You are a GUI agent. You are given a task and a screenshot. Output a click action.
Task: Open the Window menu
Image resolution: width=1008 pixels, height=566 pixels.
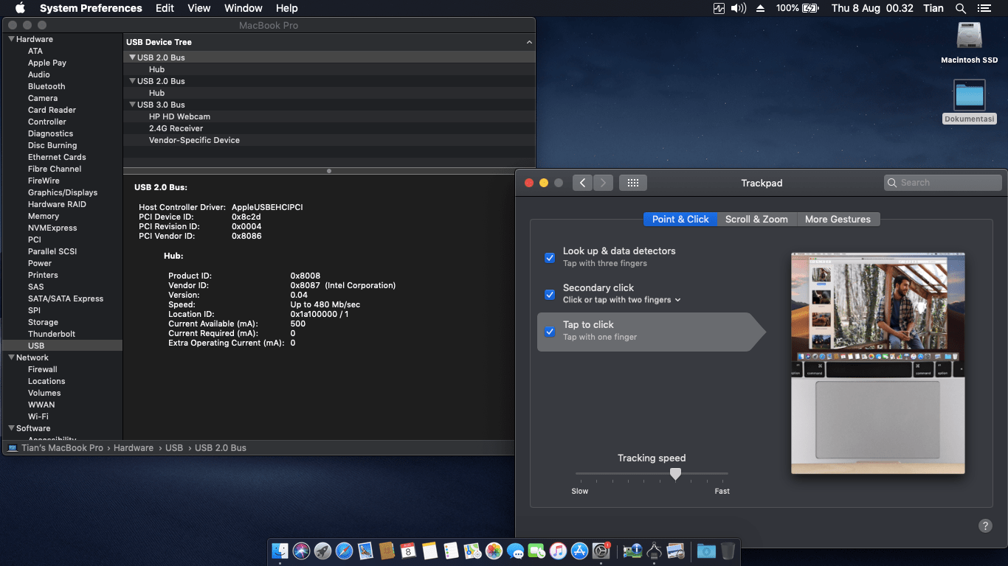click(x=244, y=8)
